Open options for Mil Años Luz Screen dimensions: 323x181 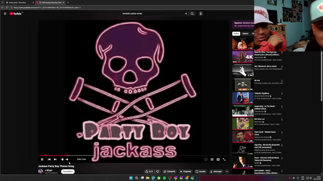pos(282,119)
